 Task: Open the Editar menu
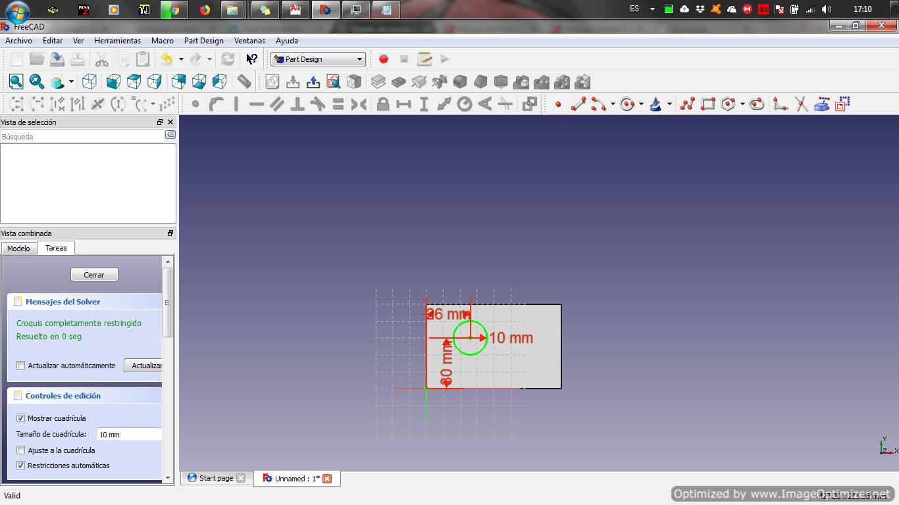pos(53,41)
